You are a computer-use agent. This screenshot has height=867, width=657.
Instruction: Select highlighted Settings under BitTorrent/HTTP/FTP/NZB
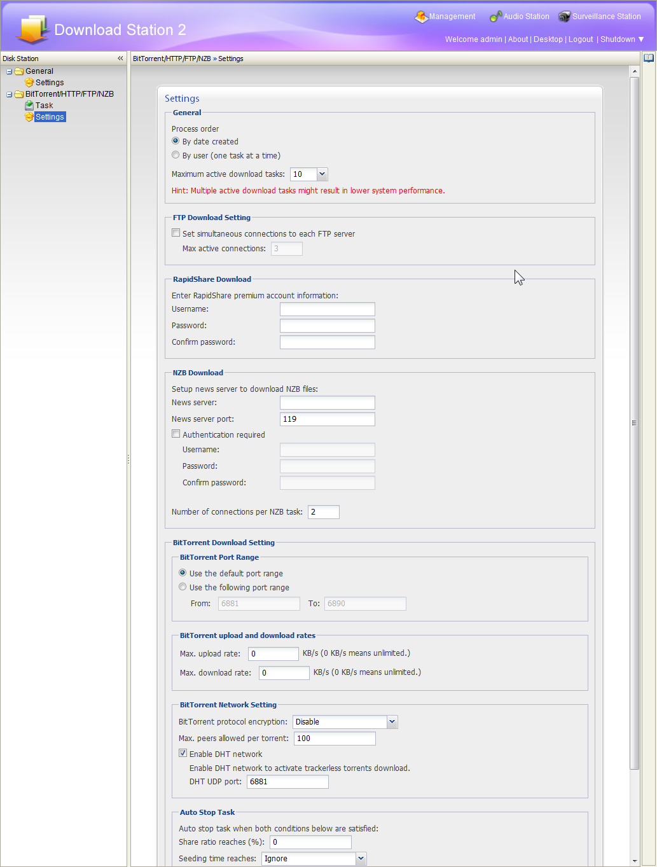(x=50, y=117)
